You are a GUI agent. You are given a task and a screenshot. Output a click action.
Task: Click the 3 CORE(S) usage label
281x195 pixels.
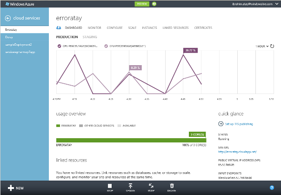[x=197, y=134]
